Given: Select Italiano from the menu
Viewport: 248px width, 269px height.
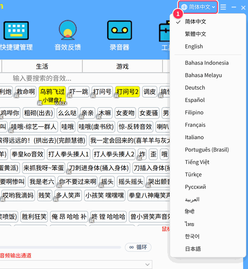Looking at the screenshot, I should pyautogui.click(x=194, y=137).
